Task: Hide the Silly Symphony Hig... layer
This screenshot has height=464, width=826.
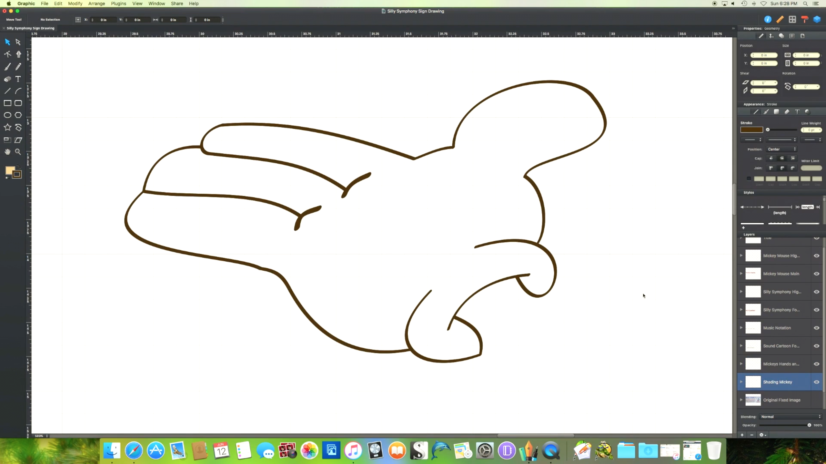Action: (817, 292)
